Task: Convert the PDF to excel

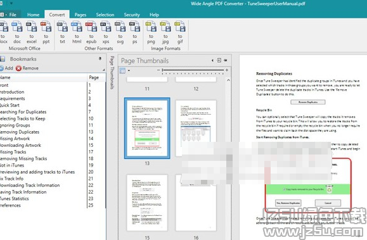Action: [x=32, y=32]
